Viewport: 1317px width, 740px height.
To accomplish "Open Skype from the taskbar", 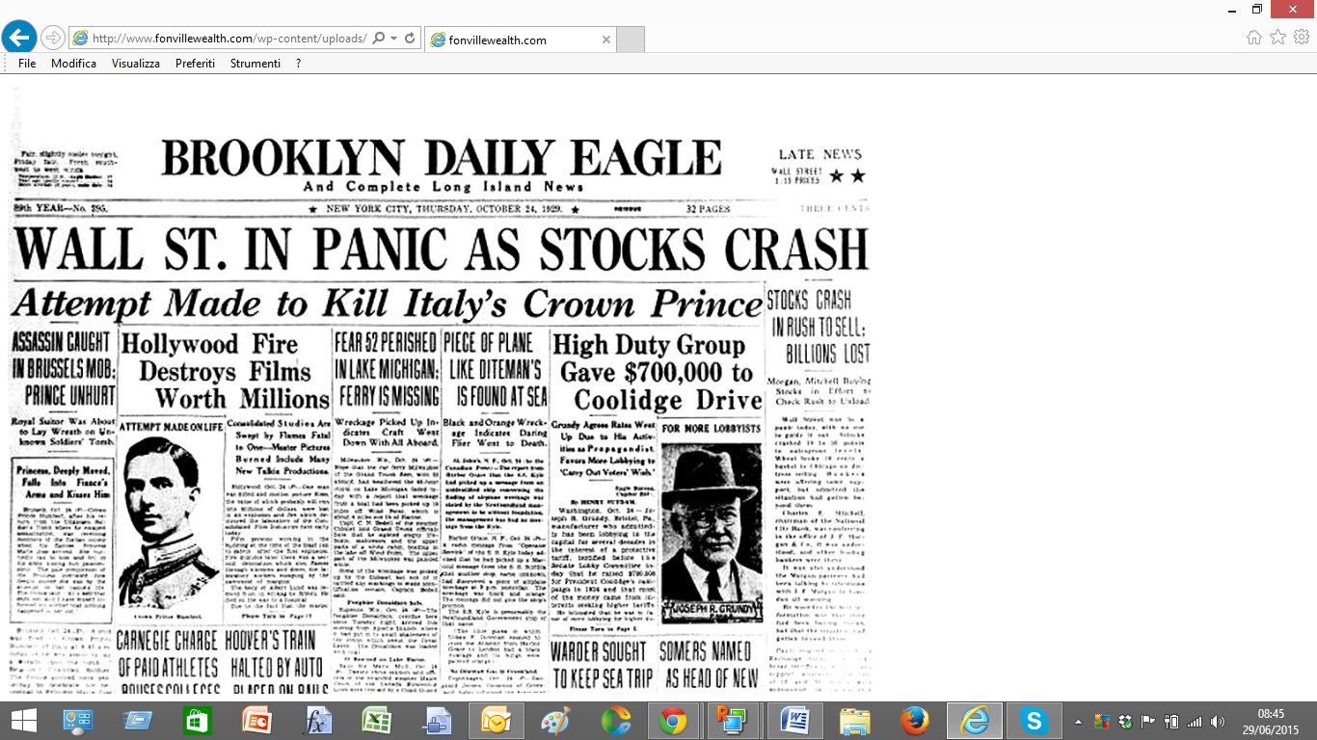I will pos(1034,720).
